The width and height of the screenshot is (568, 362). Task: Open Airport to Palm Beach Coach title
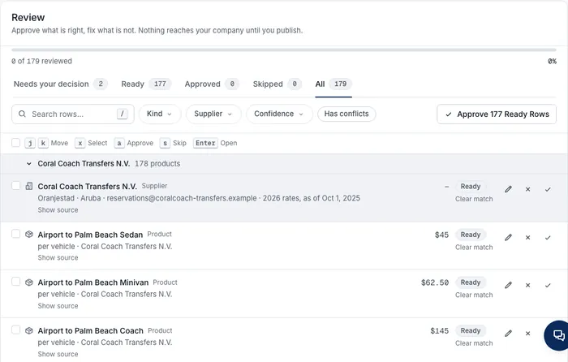tap(91, 331)
